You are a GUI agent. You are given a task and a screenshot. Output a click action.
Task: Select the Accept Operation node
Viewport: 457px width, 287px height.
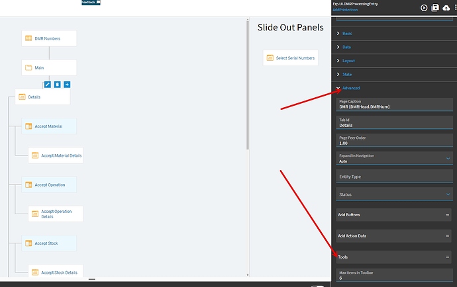pyautogui.click(x=49, y=185)
